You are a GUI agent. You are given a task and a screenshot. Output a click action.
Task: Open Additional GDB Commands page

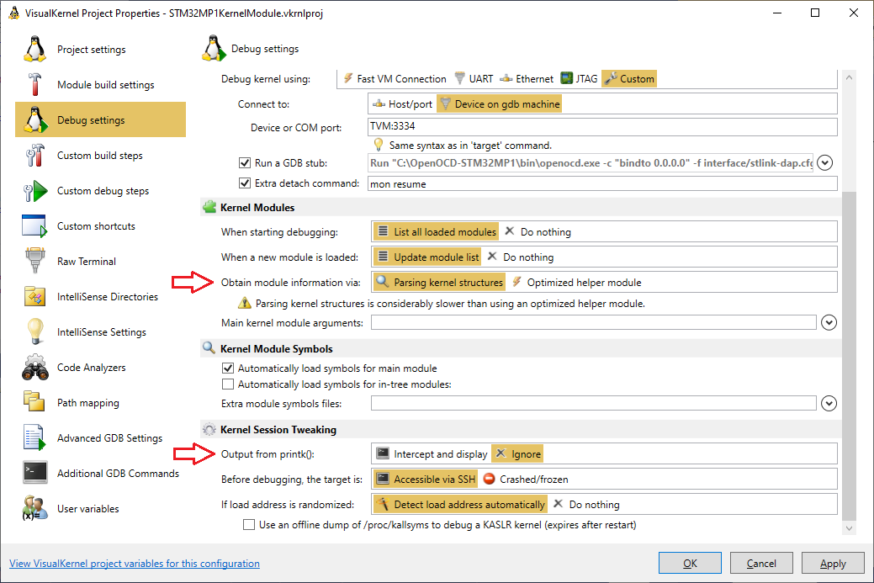100,473
